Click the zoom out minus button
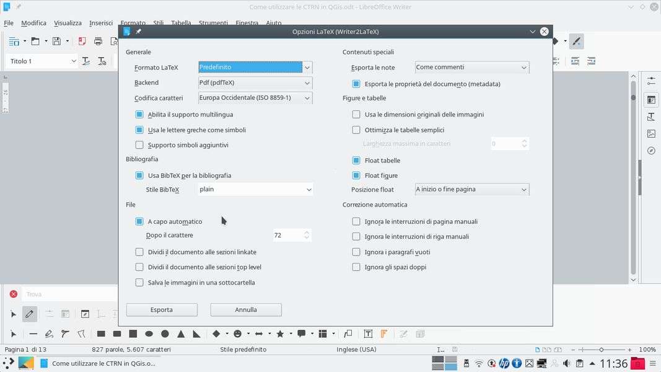 coord(573,350)
